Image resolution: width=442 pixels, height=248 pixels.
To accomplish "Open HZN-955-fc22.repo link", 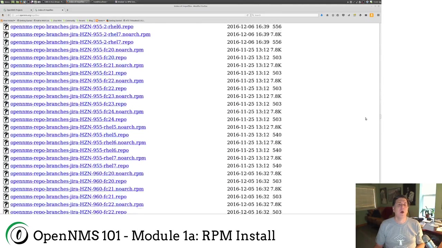I will click(x=68, y=89).
